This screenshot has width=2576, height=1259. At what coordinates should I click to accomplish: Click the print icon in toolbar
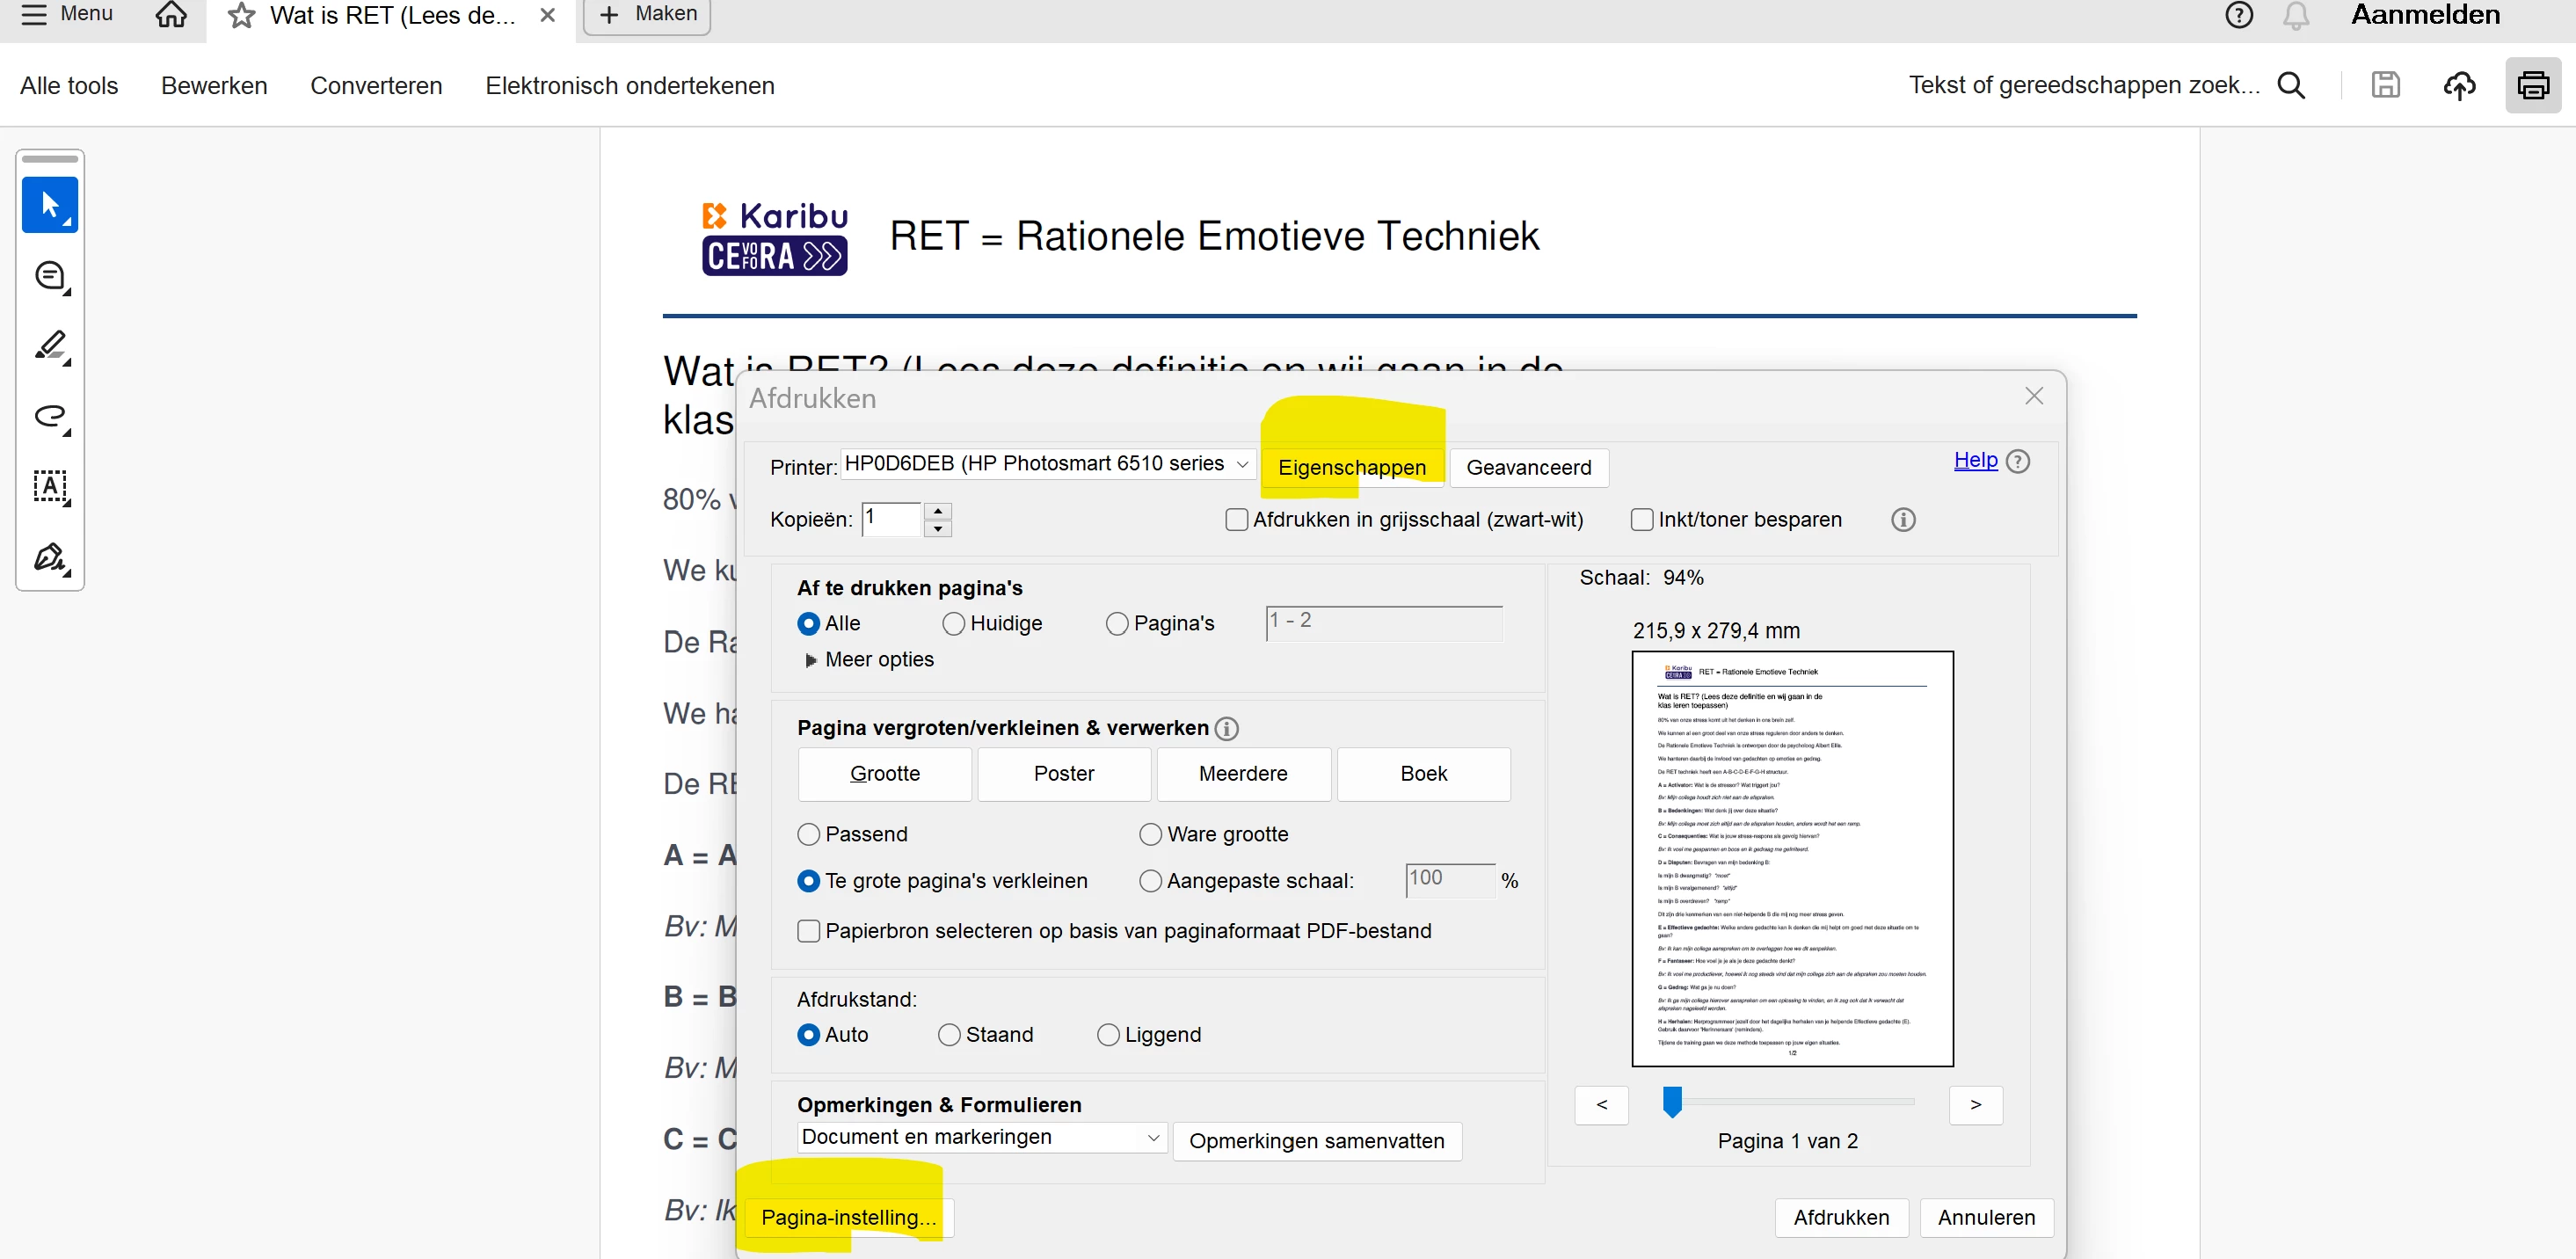(x=2531, y=86)
